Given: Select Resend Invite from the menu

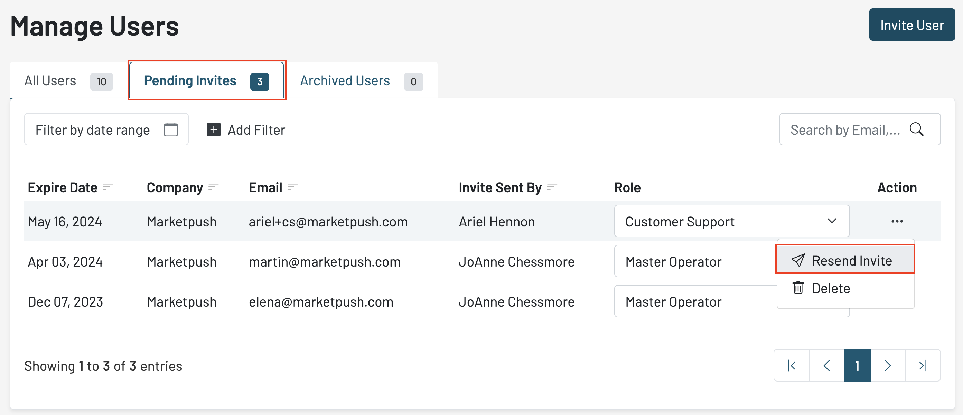Looking at the screenshot, I should (x=845, y=260).
